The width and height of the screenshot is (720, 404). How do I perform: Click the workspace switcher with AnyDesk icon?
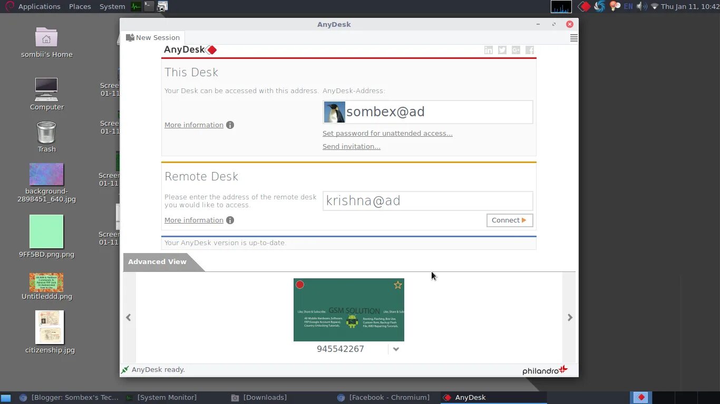(641, 398)
